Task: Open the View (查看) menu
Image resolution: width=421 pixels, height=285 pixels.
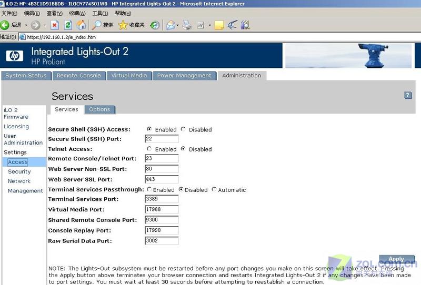Action: click(x=54, y=13)
